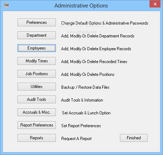Launch Utilities for backup and restore

(37, 87)
